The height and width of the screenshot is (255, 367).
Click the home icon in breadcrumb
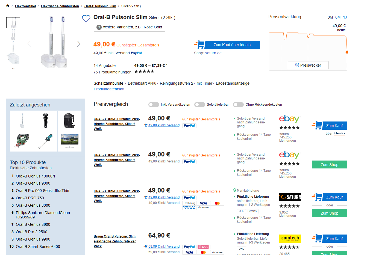[8, 6]
